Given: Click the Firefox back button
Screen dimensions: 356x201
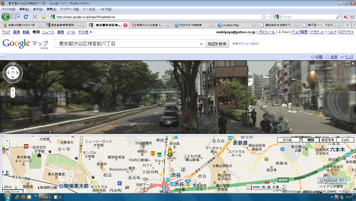Looking at the screenshot, I should [5, 17].
